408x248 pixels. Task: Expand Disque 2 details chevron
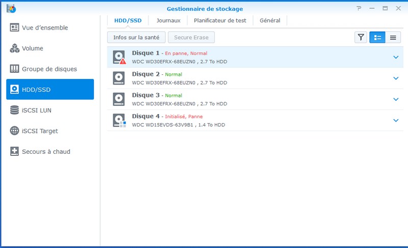point(396,78)
